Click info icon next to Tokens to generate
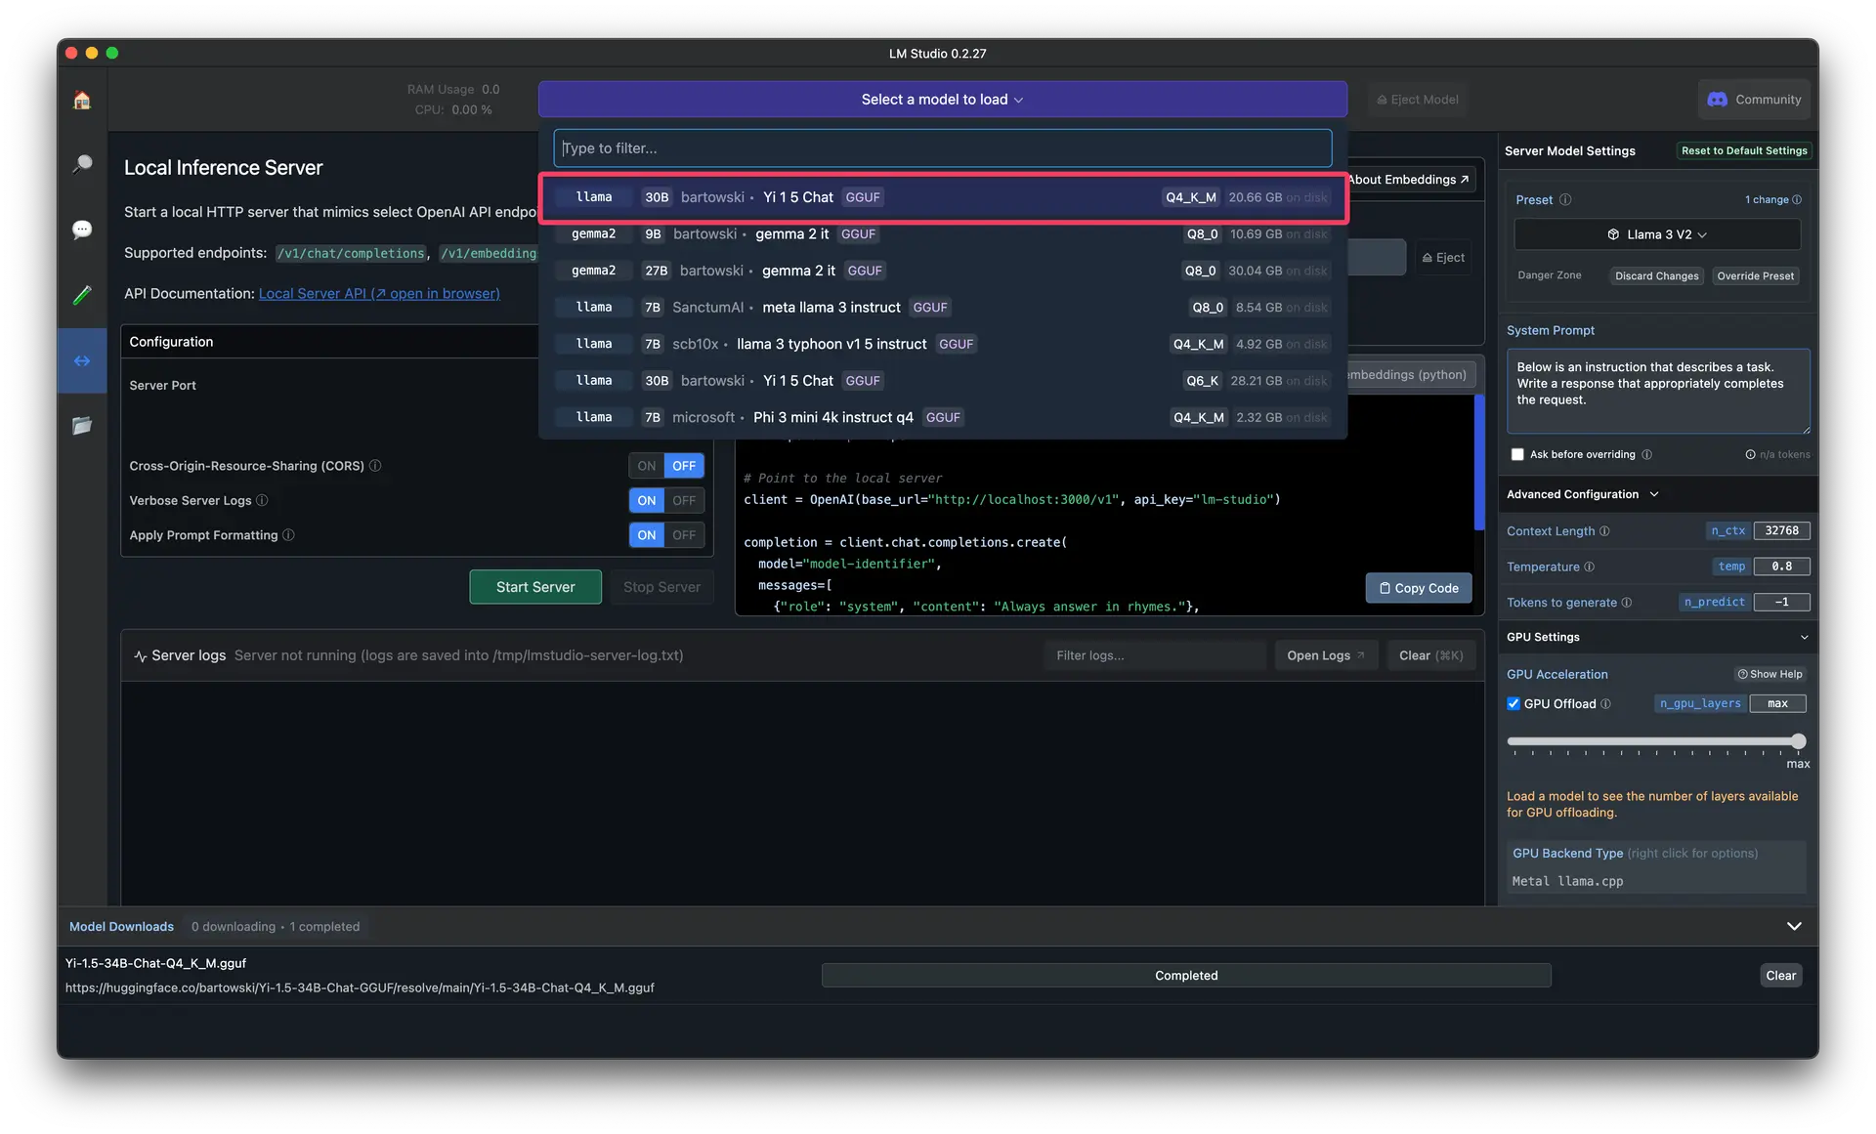The width and height of the screenshot is (1876, 1134). 1627,603
